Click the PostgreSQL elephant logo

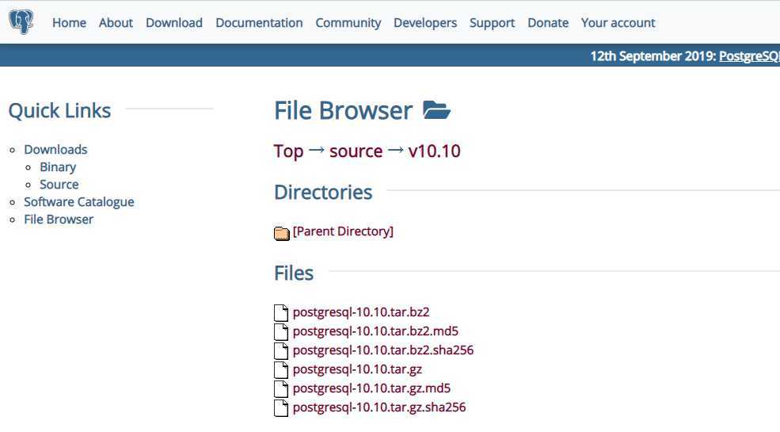(x=21, y=22)
